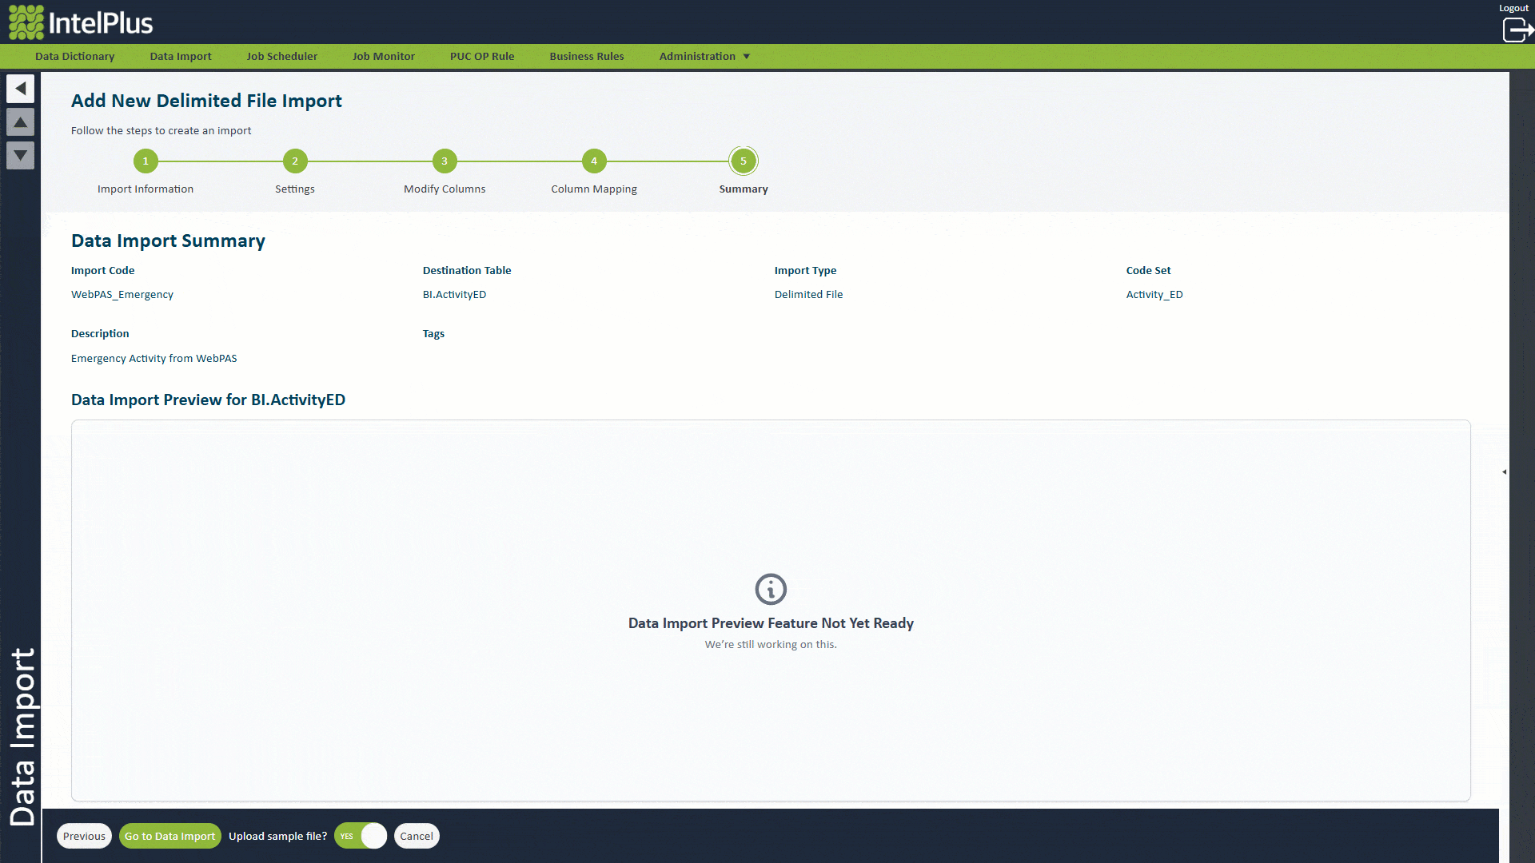Open the Data Dictionary menu
The width and height of the screenshot is (1535, 863).
coord(75,56)
